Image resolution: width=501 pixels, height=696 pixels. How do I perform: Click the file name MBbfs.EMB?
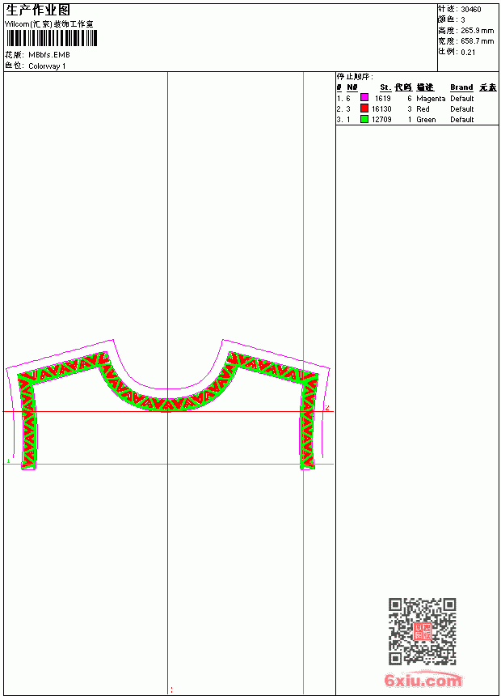click(x=49, y=55)
